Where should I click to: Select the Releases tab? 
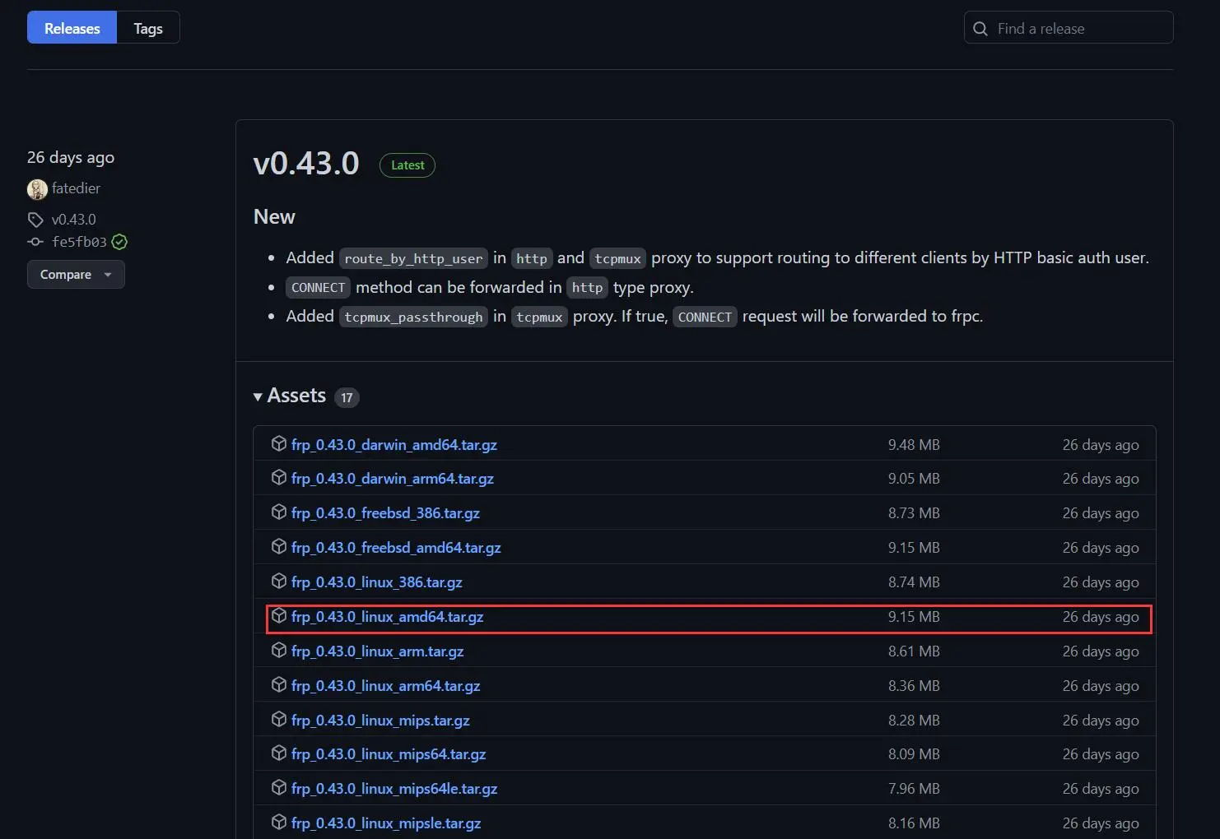point(72,29)
